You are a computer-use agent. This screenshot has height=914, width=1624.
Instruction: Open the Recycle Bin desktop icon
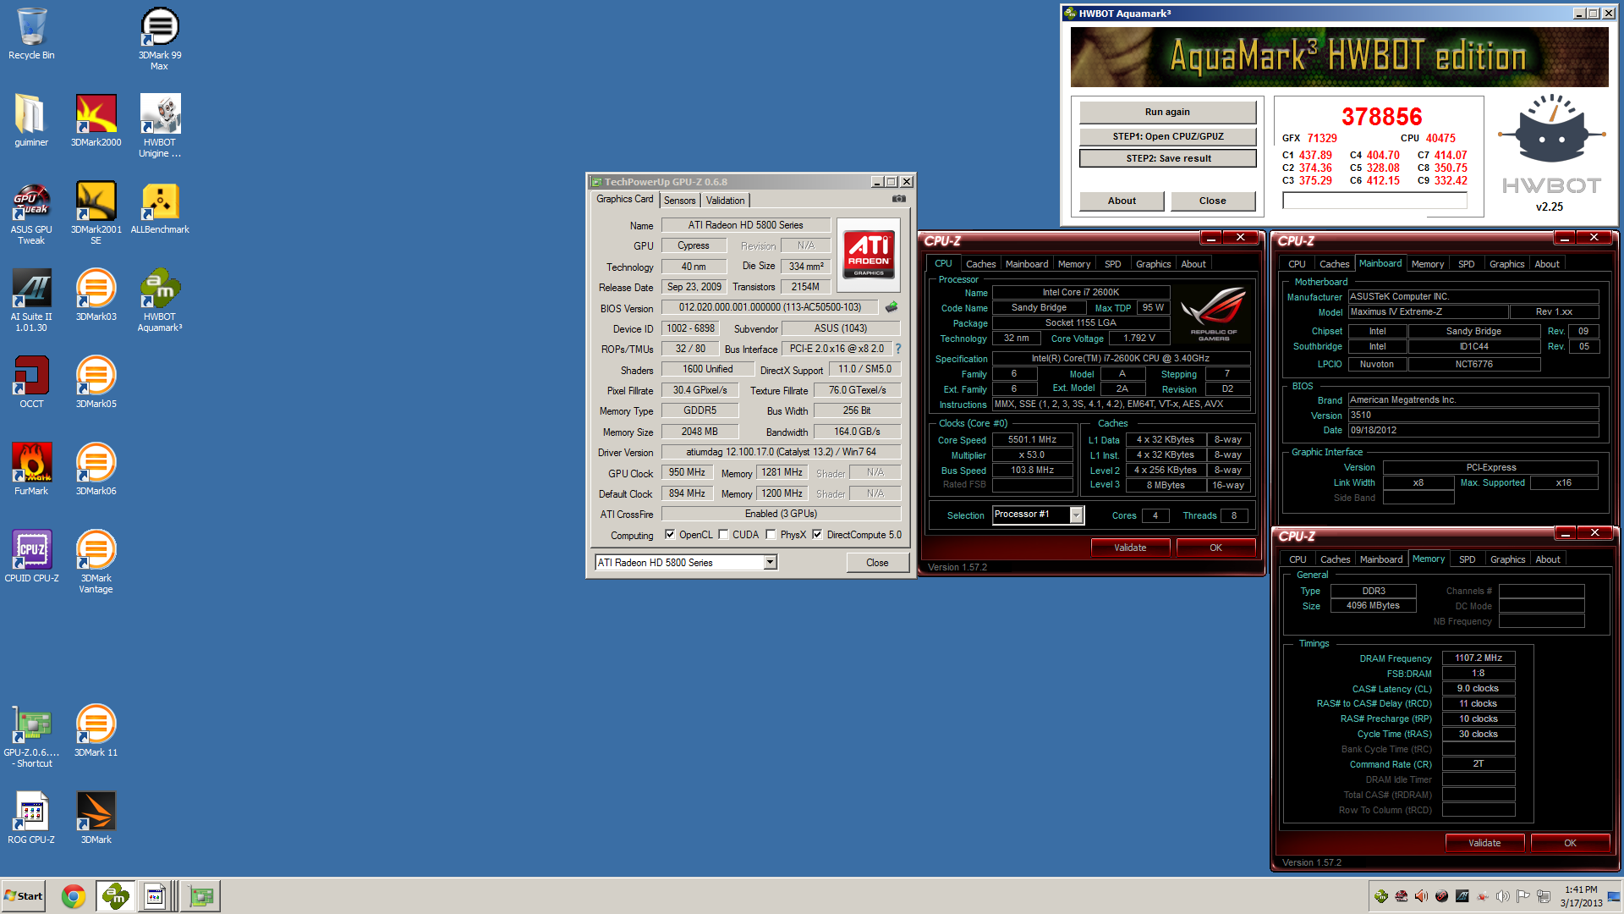(31, 34)
